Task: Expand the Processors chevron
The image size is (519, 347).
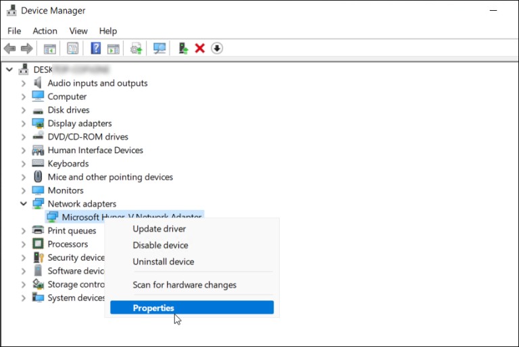Action: [23, 244]
